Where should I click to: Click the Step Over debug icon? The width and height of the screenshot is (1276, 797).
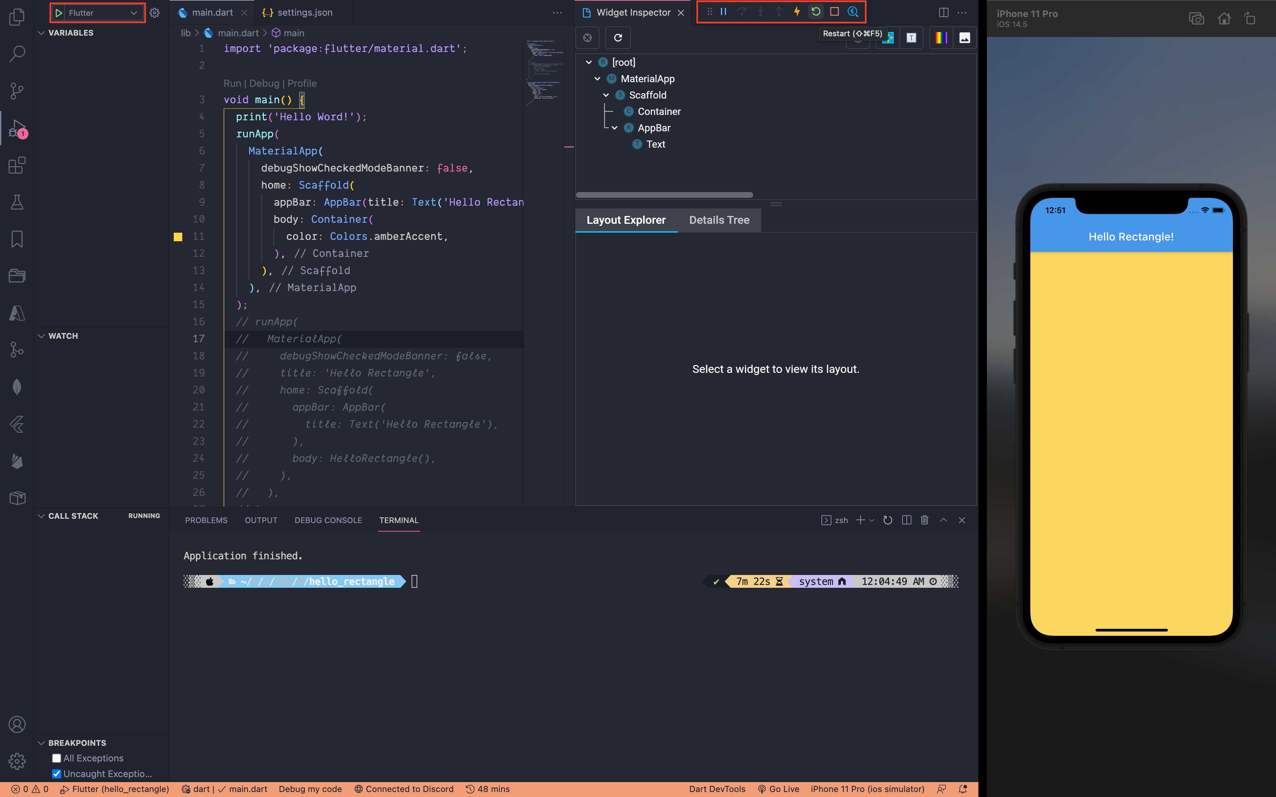coord(742,11)
